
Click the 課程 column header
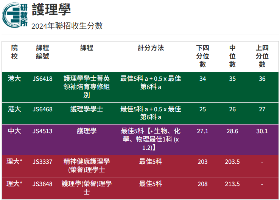87,48
